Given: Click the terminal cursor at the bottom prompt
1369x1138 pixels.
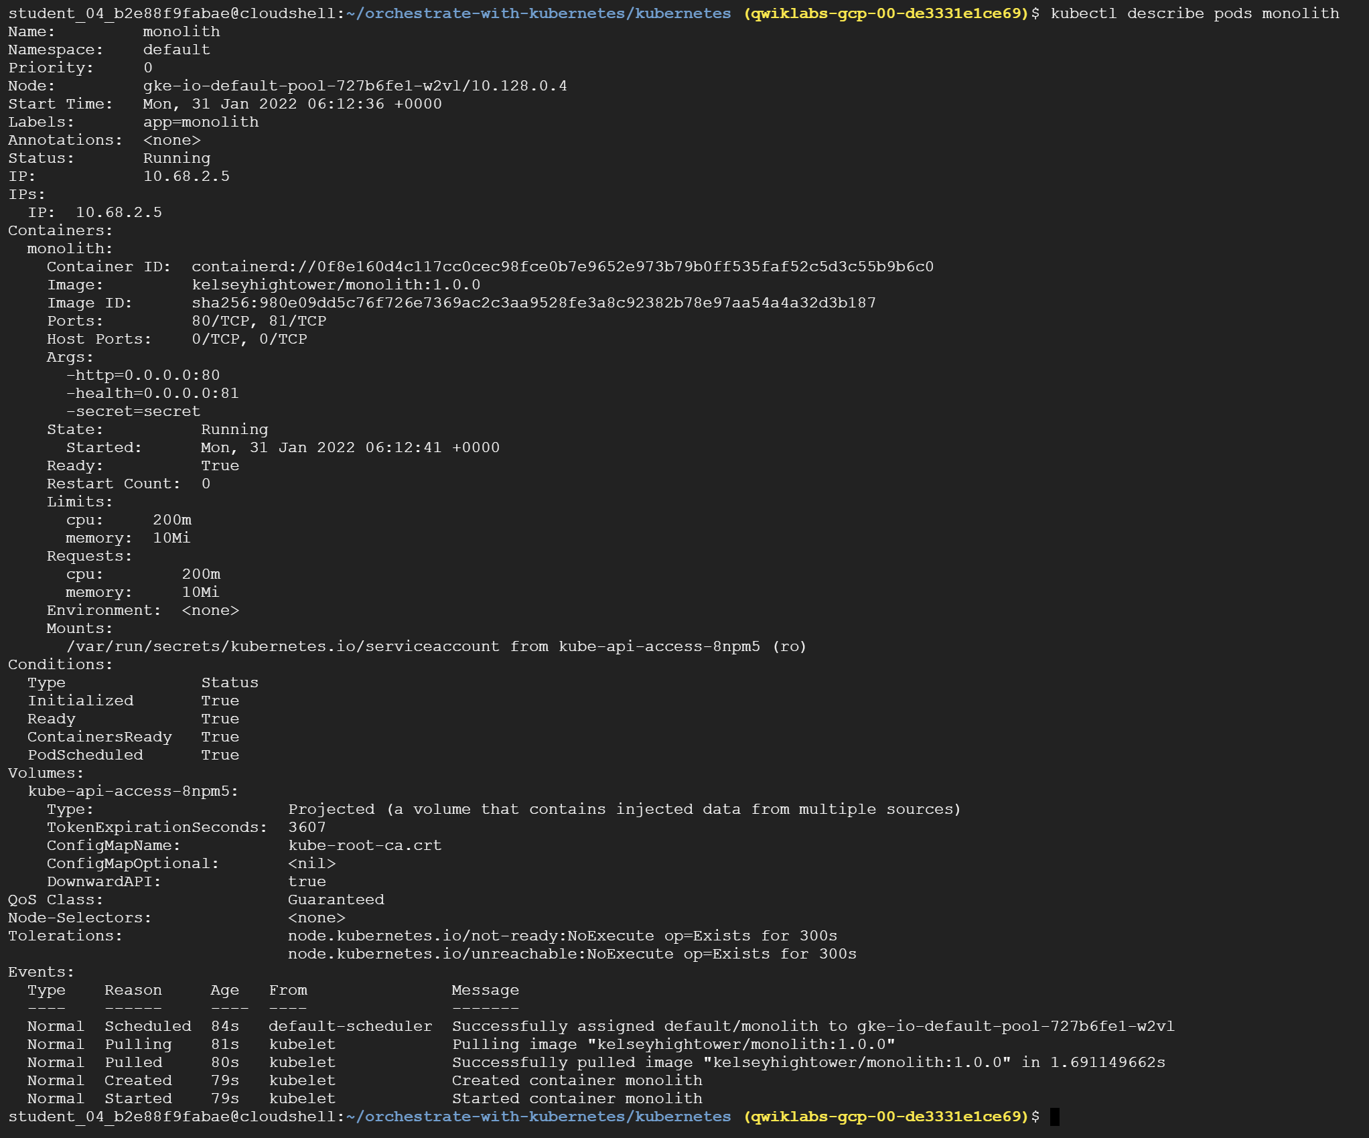Looking at the screenshot, I should 1054,1117.
